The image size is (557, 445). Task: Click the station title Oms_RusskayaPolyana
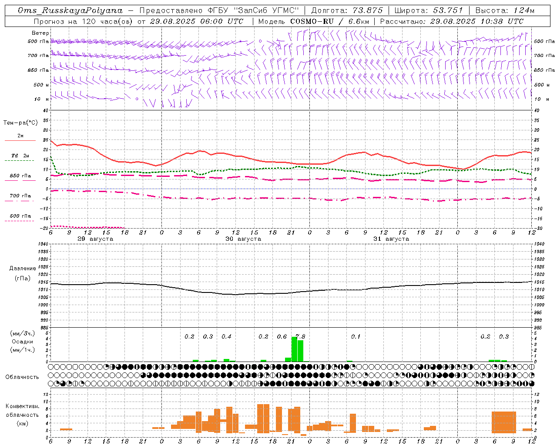click(70, 10)
